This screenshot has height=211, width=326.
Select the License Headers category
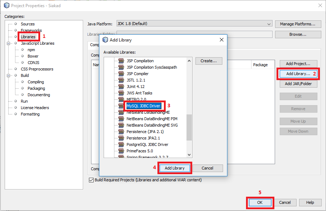tap(35, 107)
